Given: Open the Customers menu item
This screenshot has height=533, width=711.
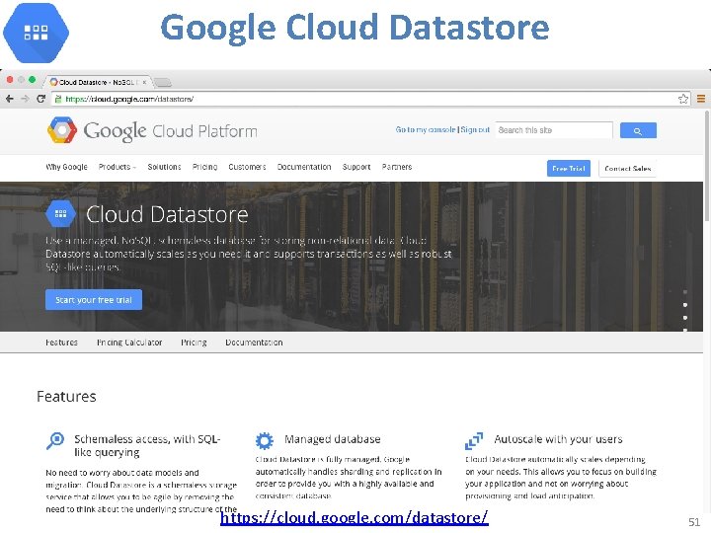Looking at the screenshot, I should (x=247, y=167).
